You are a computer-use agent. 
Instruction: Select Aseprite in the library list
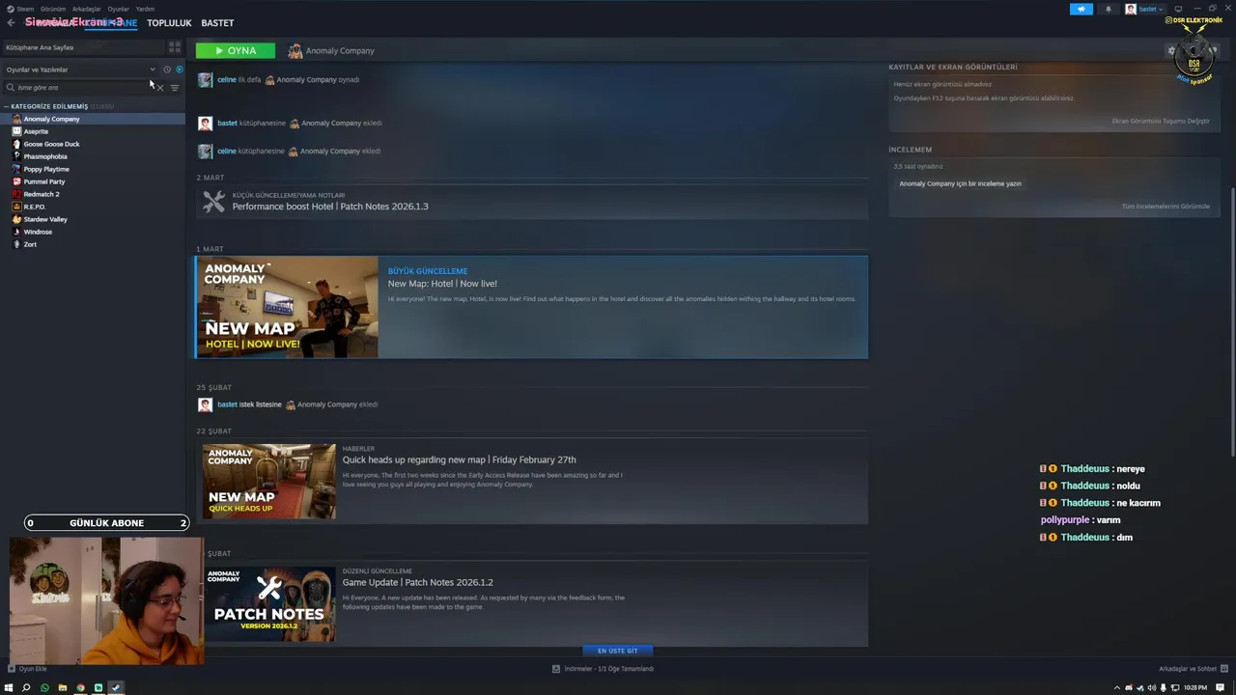(x=93, y=131)
